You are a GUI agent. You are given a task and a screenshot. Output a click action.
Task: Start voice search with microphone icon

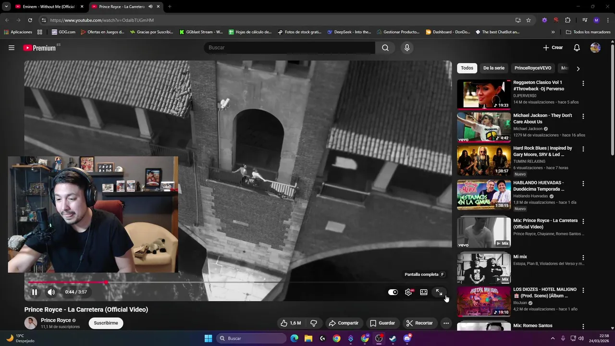point(407,48)
